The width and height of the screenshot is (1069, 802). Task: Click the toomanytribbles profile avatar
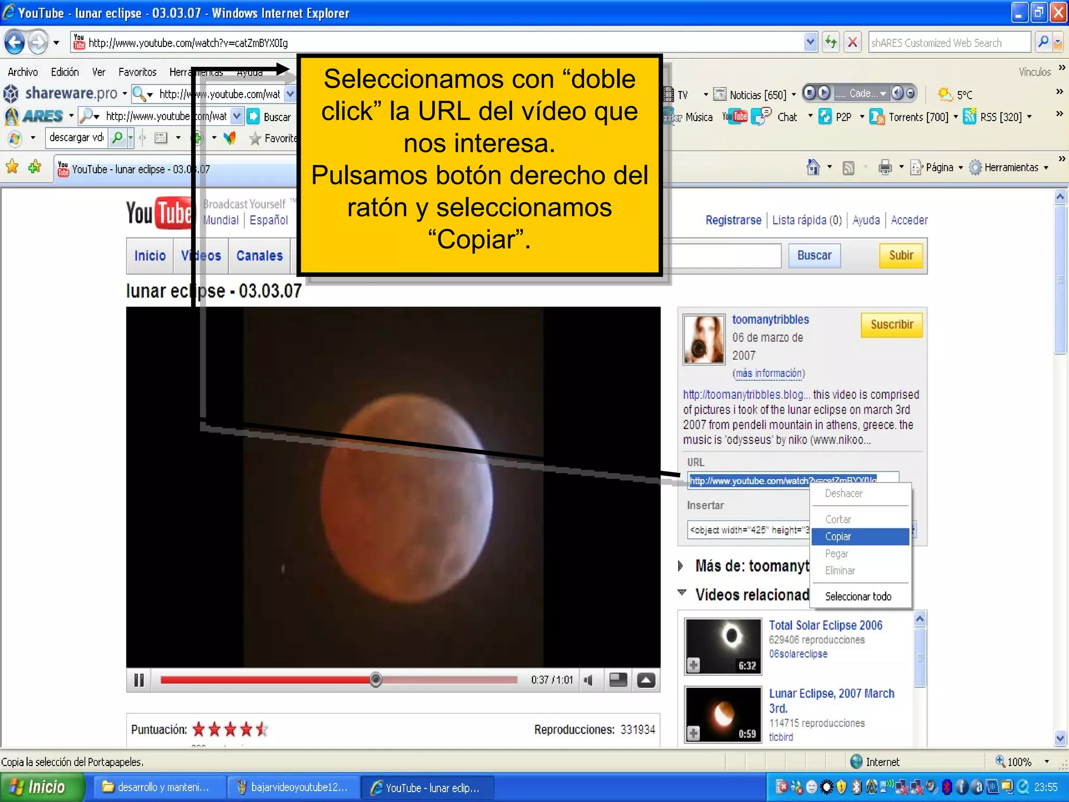[704, 339]
